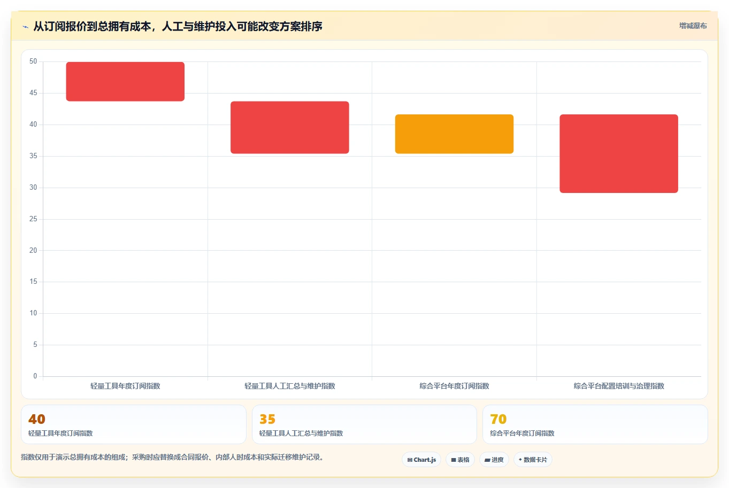
Task: Click the x-axis label 综合平台配置培训与治理指数
Action: point(619,386)
